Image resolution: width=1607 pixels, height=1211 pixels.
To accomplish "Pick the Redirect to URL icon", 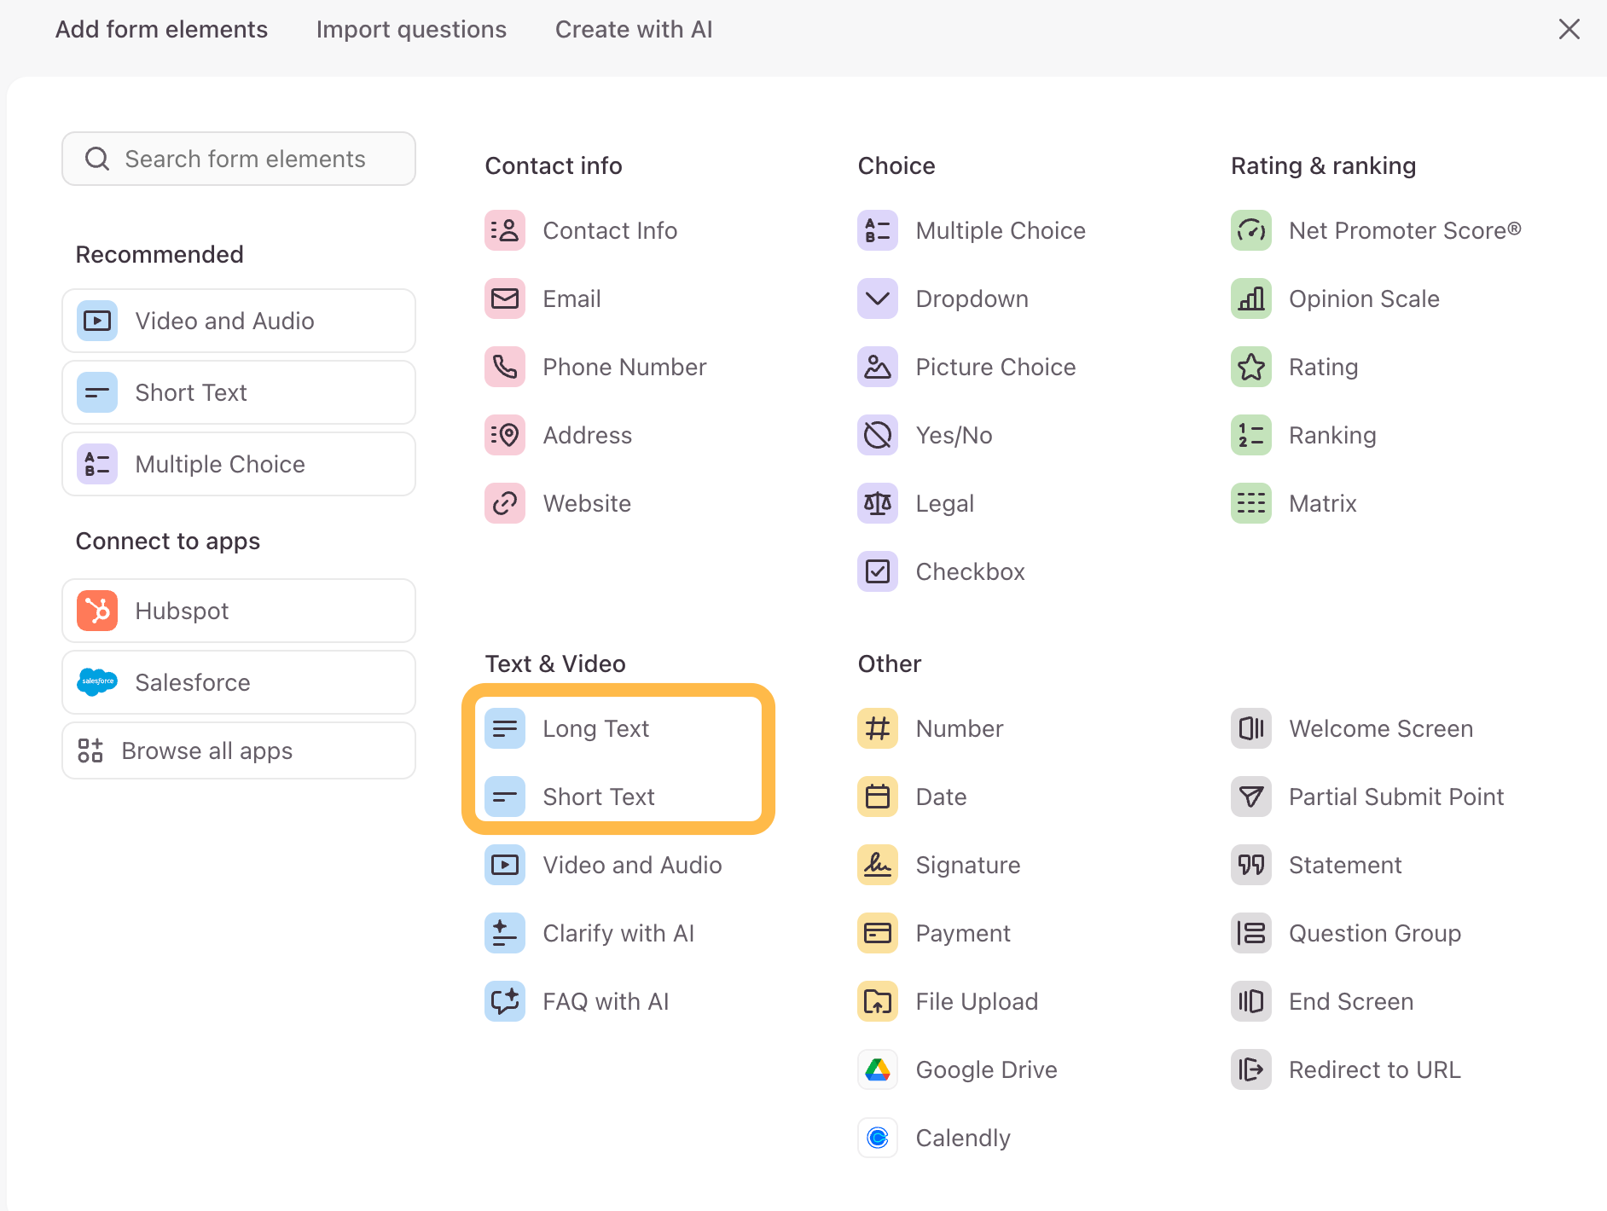I will pos(1250,1069).
